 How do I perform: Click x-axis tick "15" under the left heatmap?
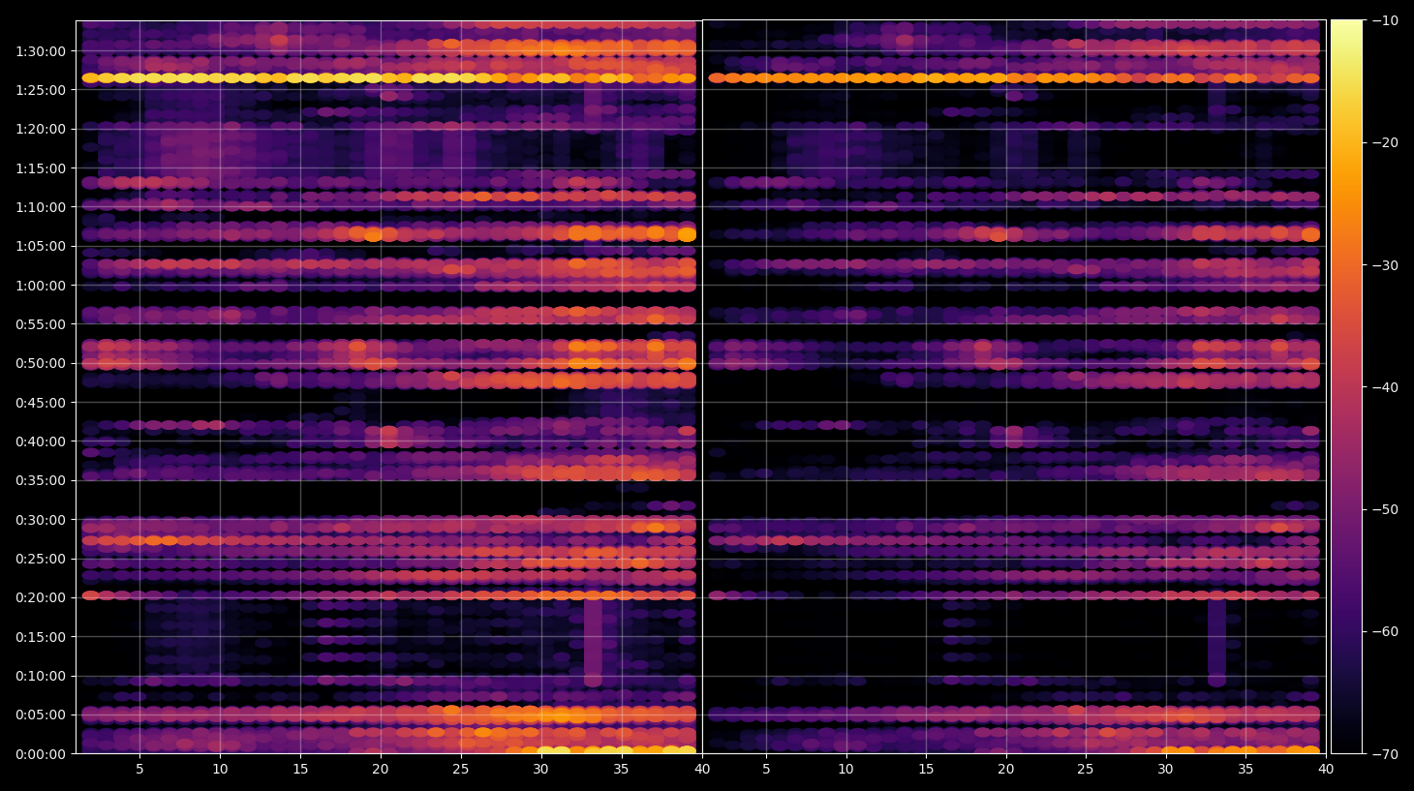[x=300, y=770]
